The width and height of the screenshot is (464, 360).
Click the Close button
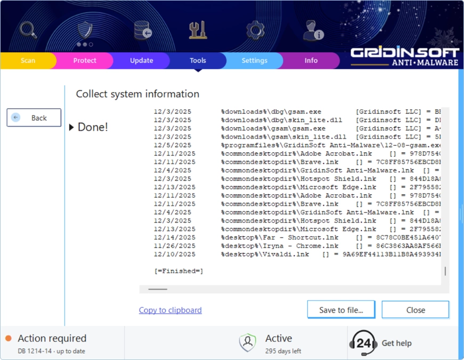click(x=415, y=309)
